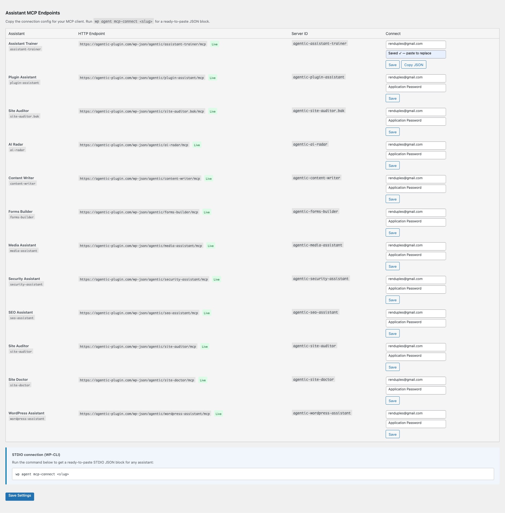Click the Copy JSON button for Assistant Trainer
Image resolution: width=505 pixels, height=513 pixels.
click(413, 65)
